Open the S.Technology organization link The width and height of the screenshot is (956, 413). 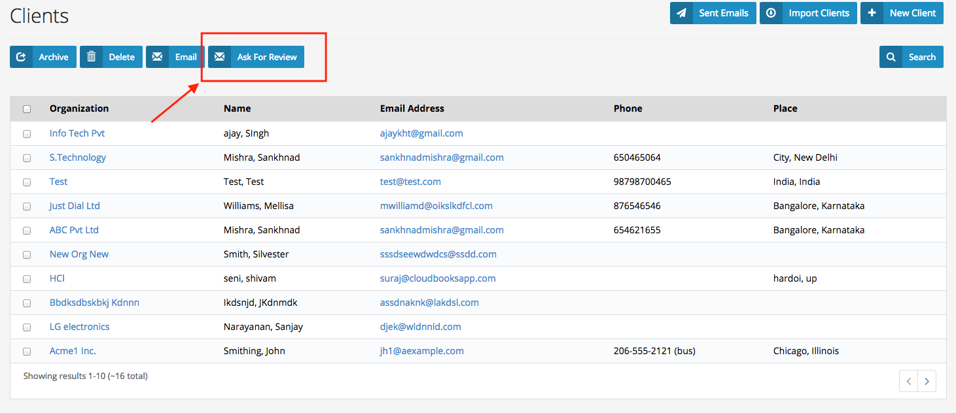(77, 157)
